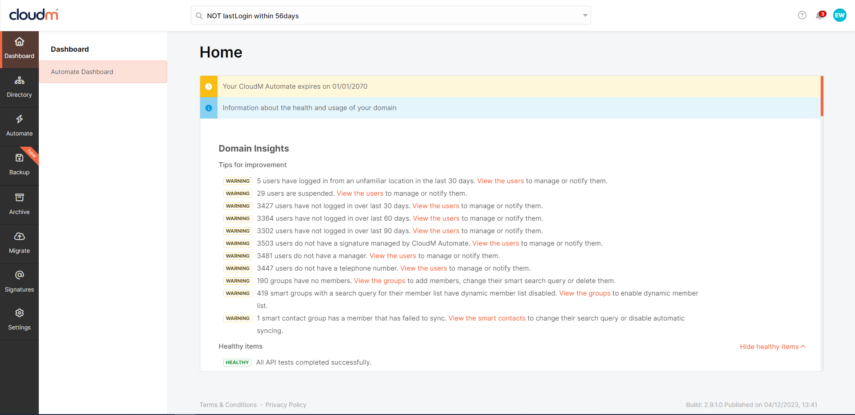This screenshot has height=415, width=855.
Task: Click the Tips for improvement subheading
Action: [253, 165]
